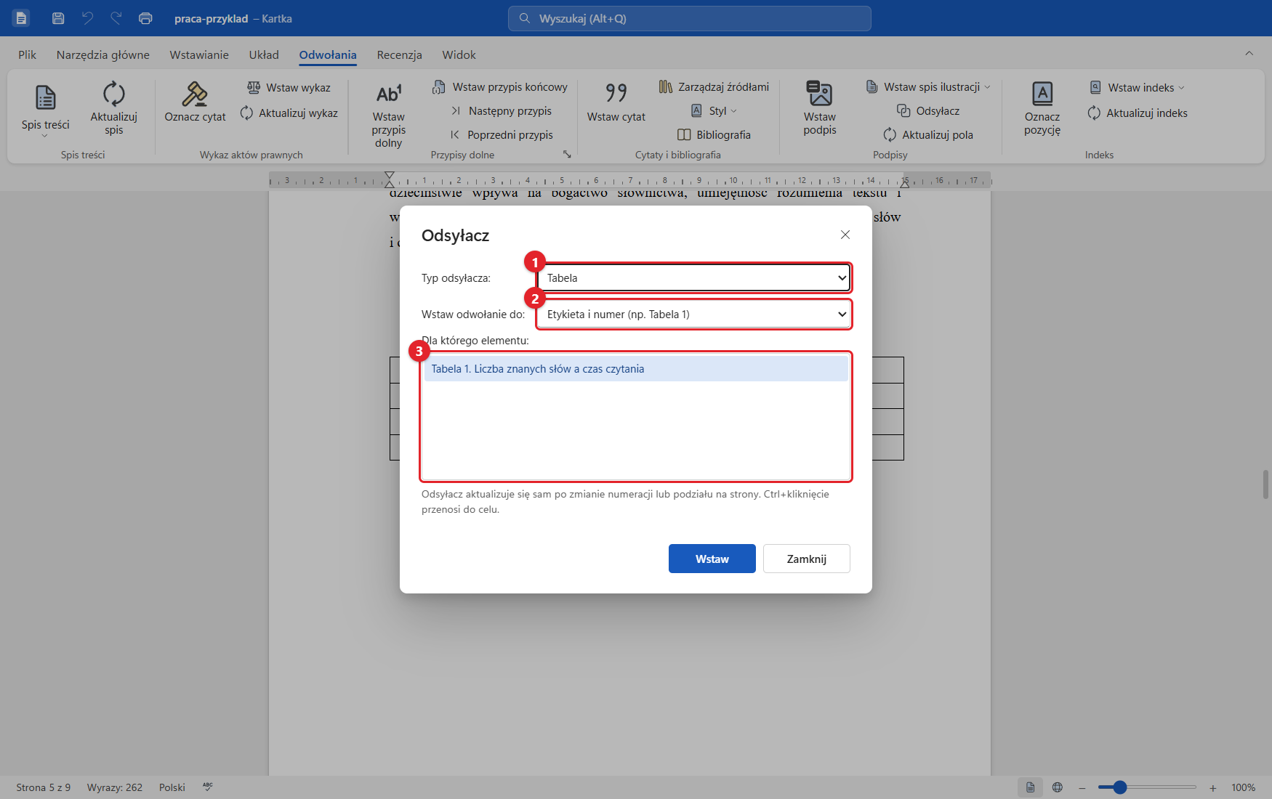Click Aktualizuj indeks button
1272x799 pixels.
point(1138,113)
